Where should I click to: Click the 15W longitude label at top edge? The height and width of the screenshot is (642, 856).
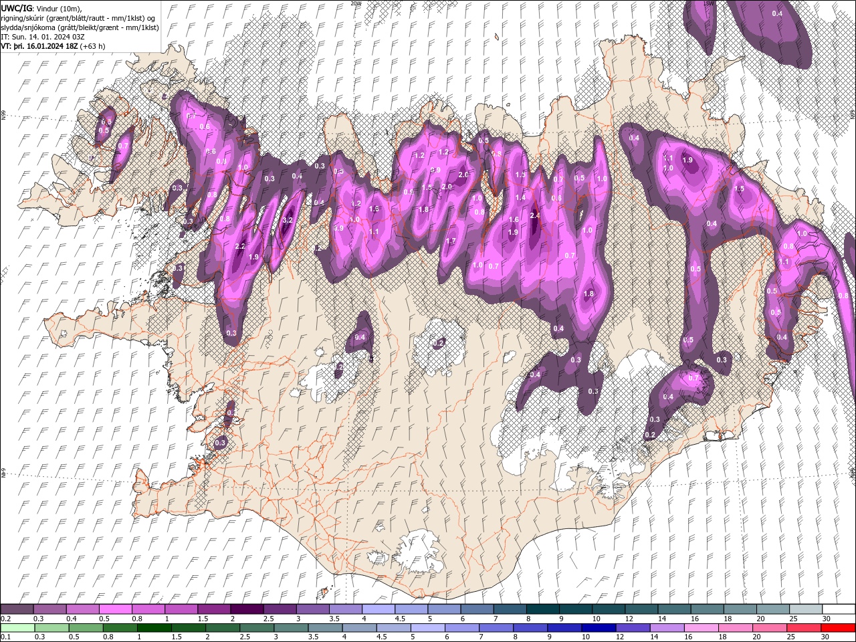point(710,3)
